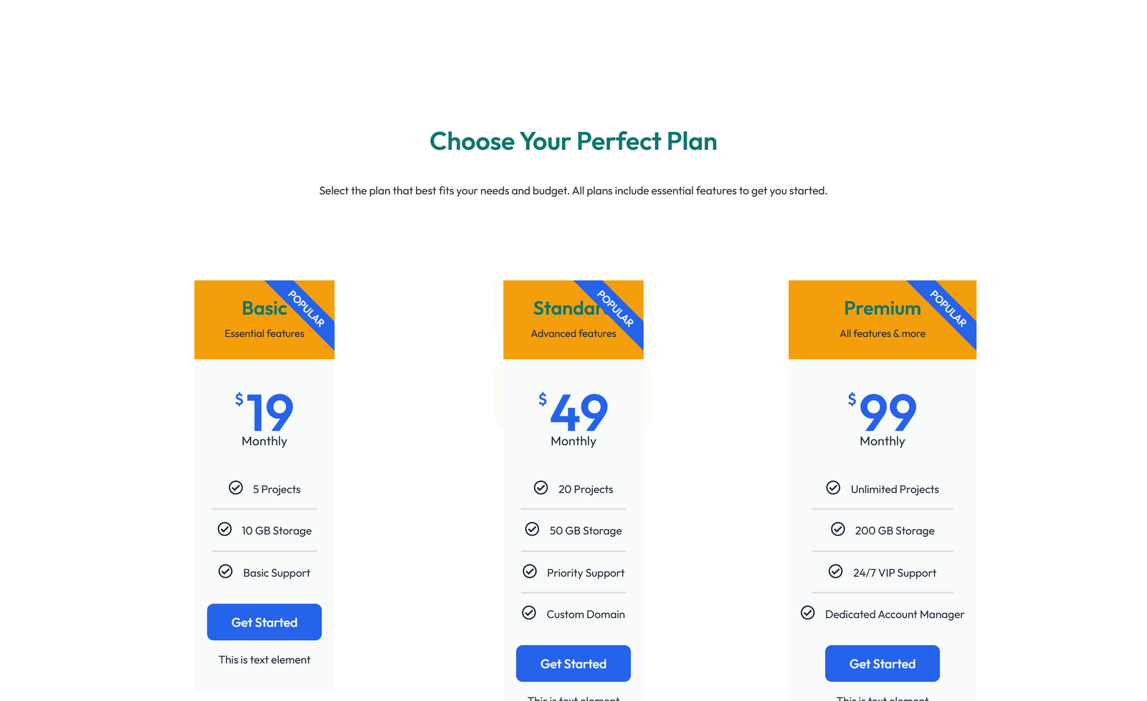The height and width of the screenshot is (701, 1147).
Task: Click the checkmark icon beside Custom Domain
Action: click(529, 614)
